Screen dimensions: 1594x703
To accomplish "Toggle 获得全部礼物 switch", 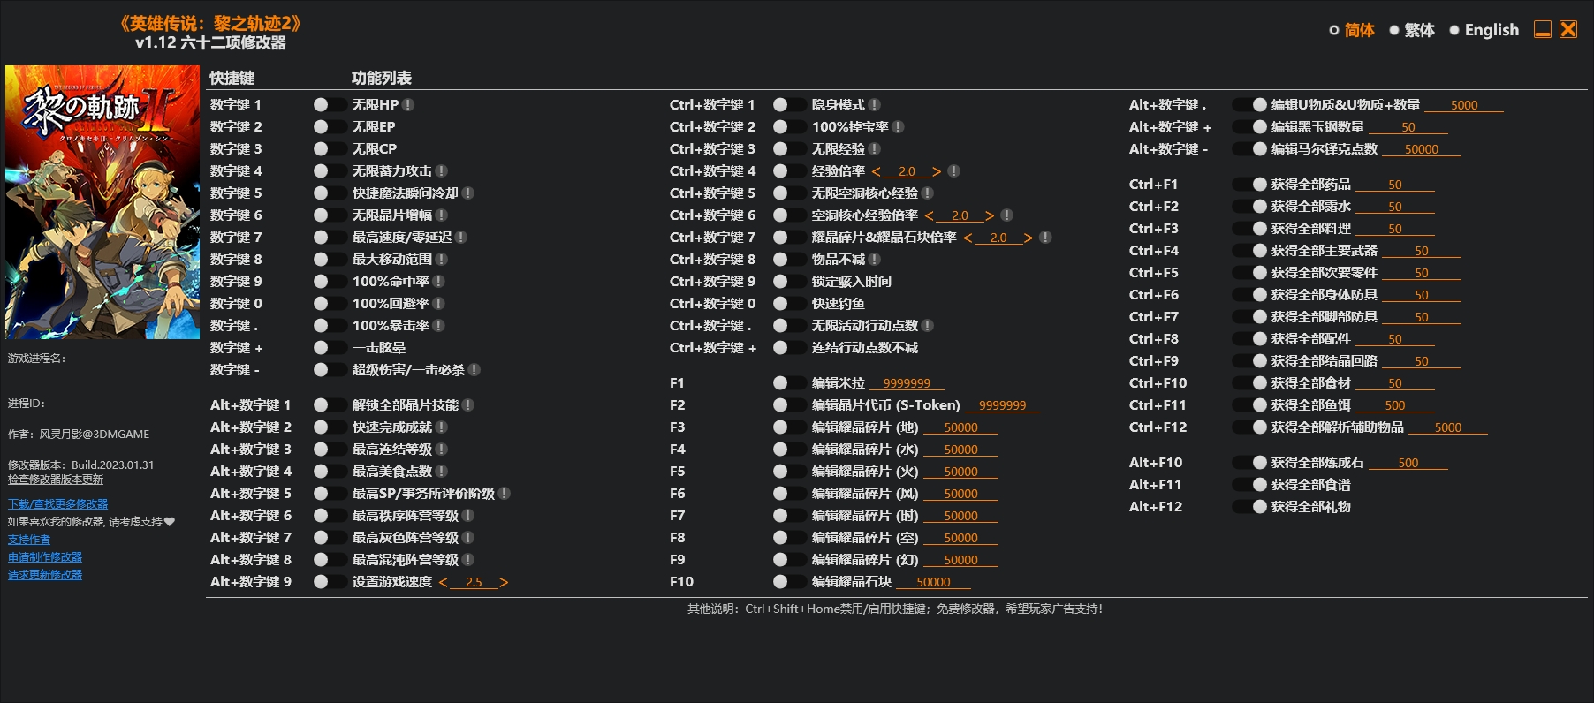I will [x=1250, y=506].
